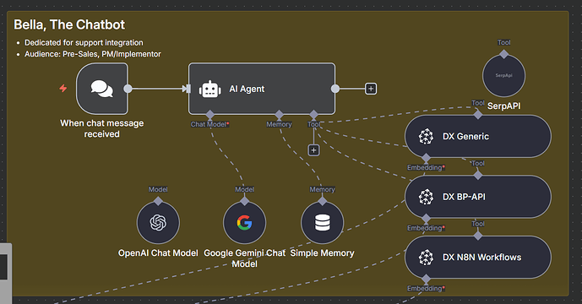Open the DX BP-API vector store node

(x=478, y=197)
